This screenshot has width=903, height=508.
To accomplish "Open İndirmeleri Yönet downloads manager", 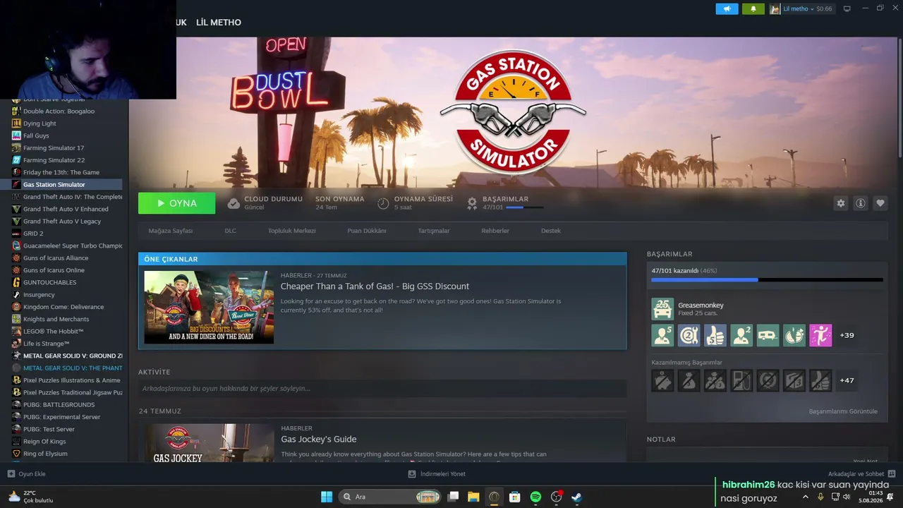I will coord(437,474).
